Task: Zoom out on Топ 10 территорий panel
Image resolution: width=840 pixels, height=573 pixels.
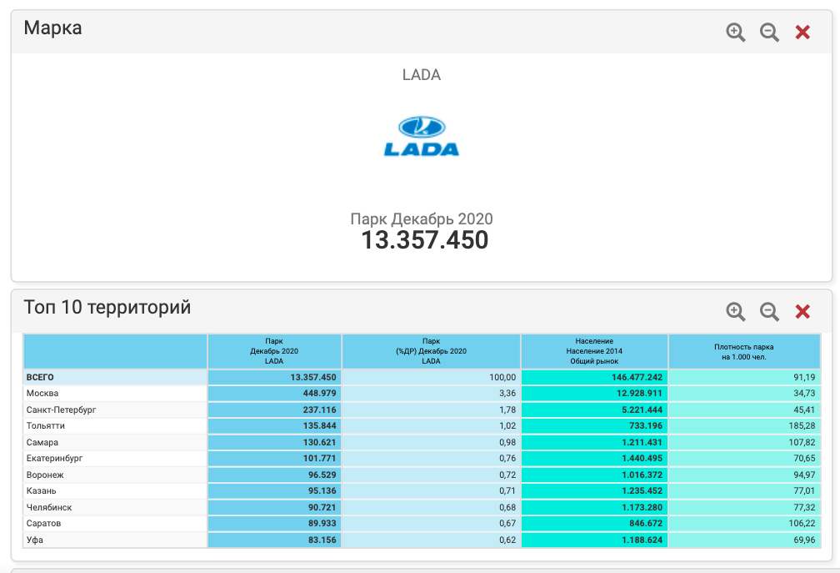Action: tap(769, 311)
